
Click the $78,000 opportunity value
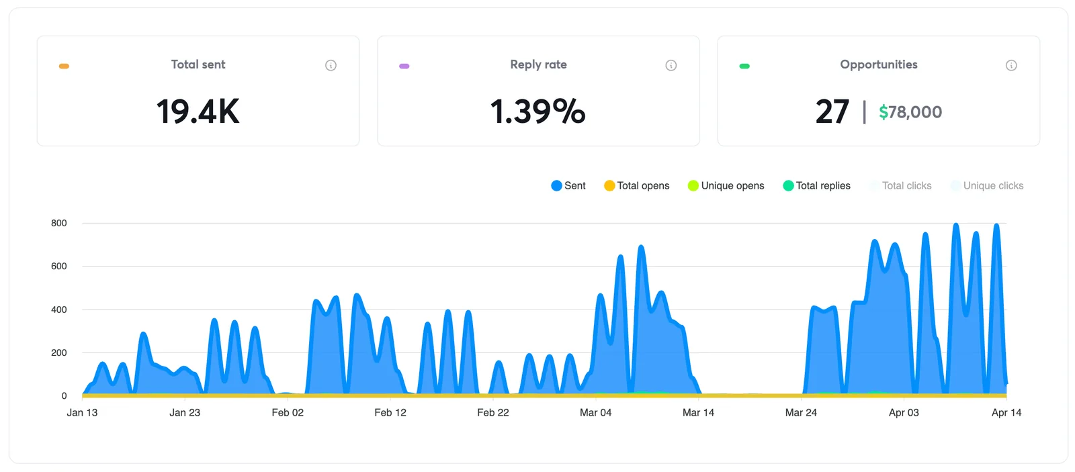[x=910, y=112]
